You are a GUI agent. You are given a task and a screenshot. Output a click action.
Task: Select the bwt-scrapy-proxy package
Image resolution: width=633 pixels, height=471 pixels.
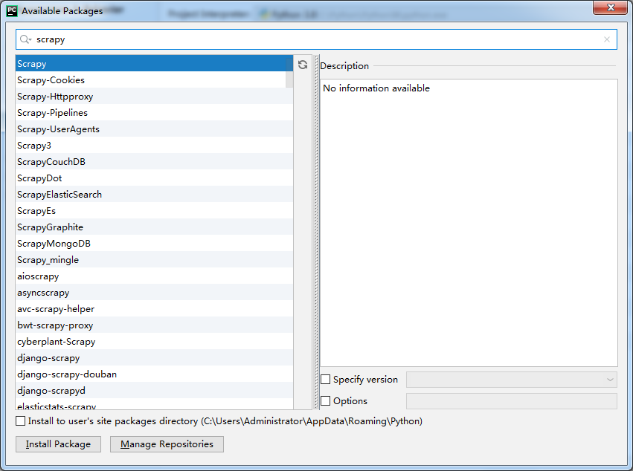154,325
